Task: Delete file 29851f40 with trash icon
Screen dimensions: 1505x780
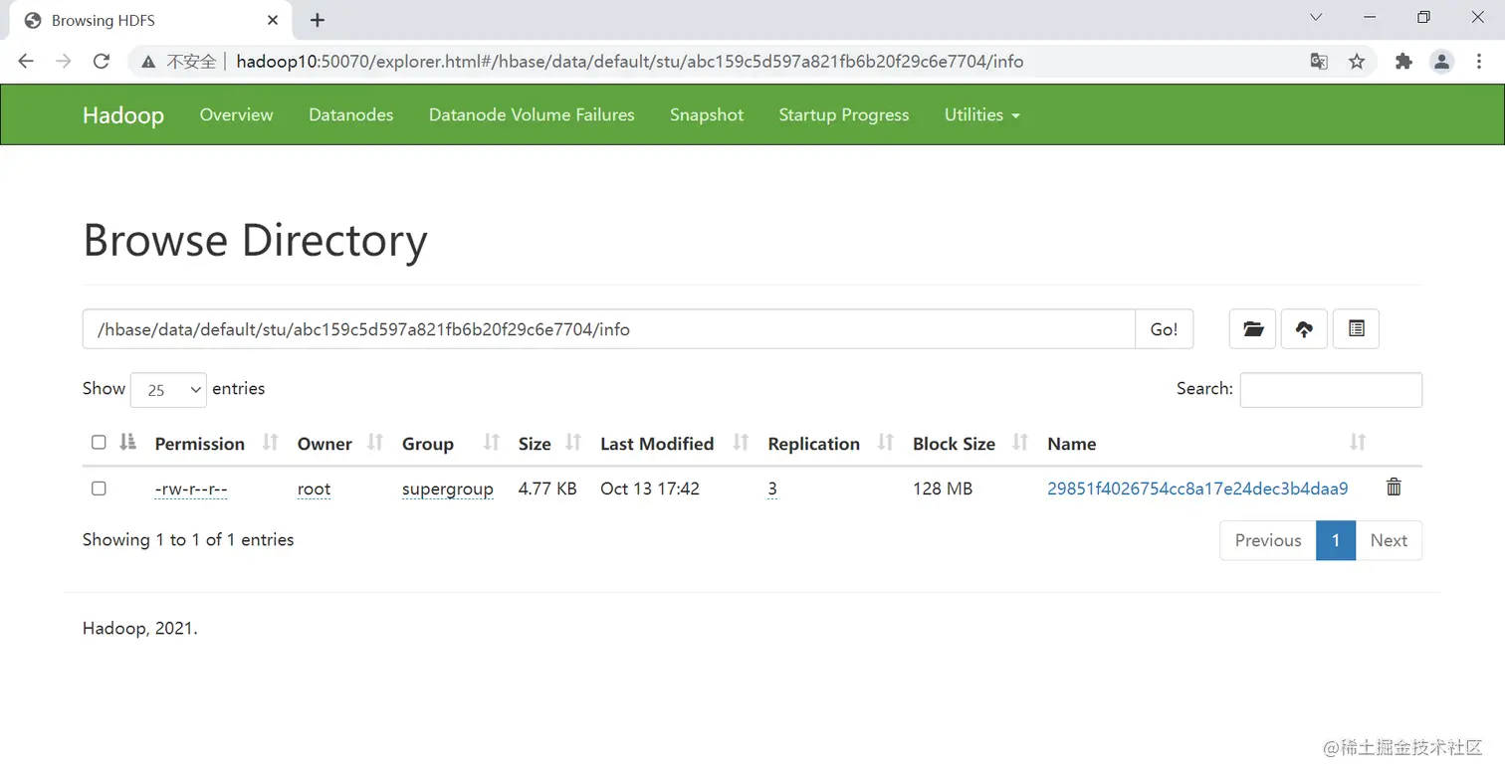Action: pos(1394,487)
